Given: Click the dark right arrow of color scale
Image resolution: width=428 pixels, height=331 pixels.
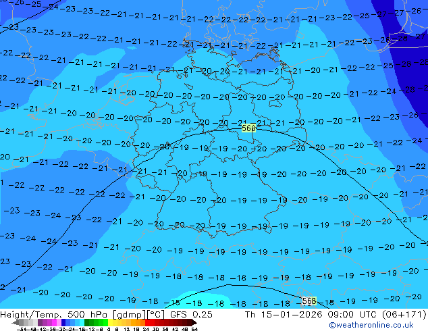Looking at the screenshot, I should click(x=194, y=322).
